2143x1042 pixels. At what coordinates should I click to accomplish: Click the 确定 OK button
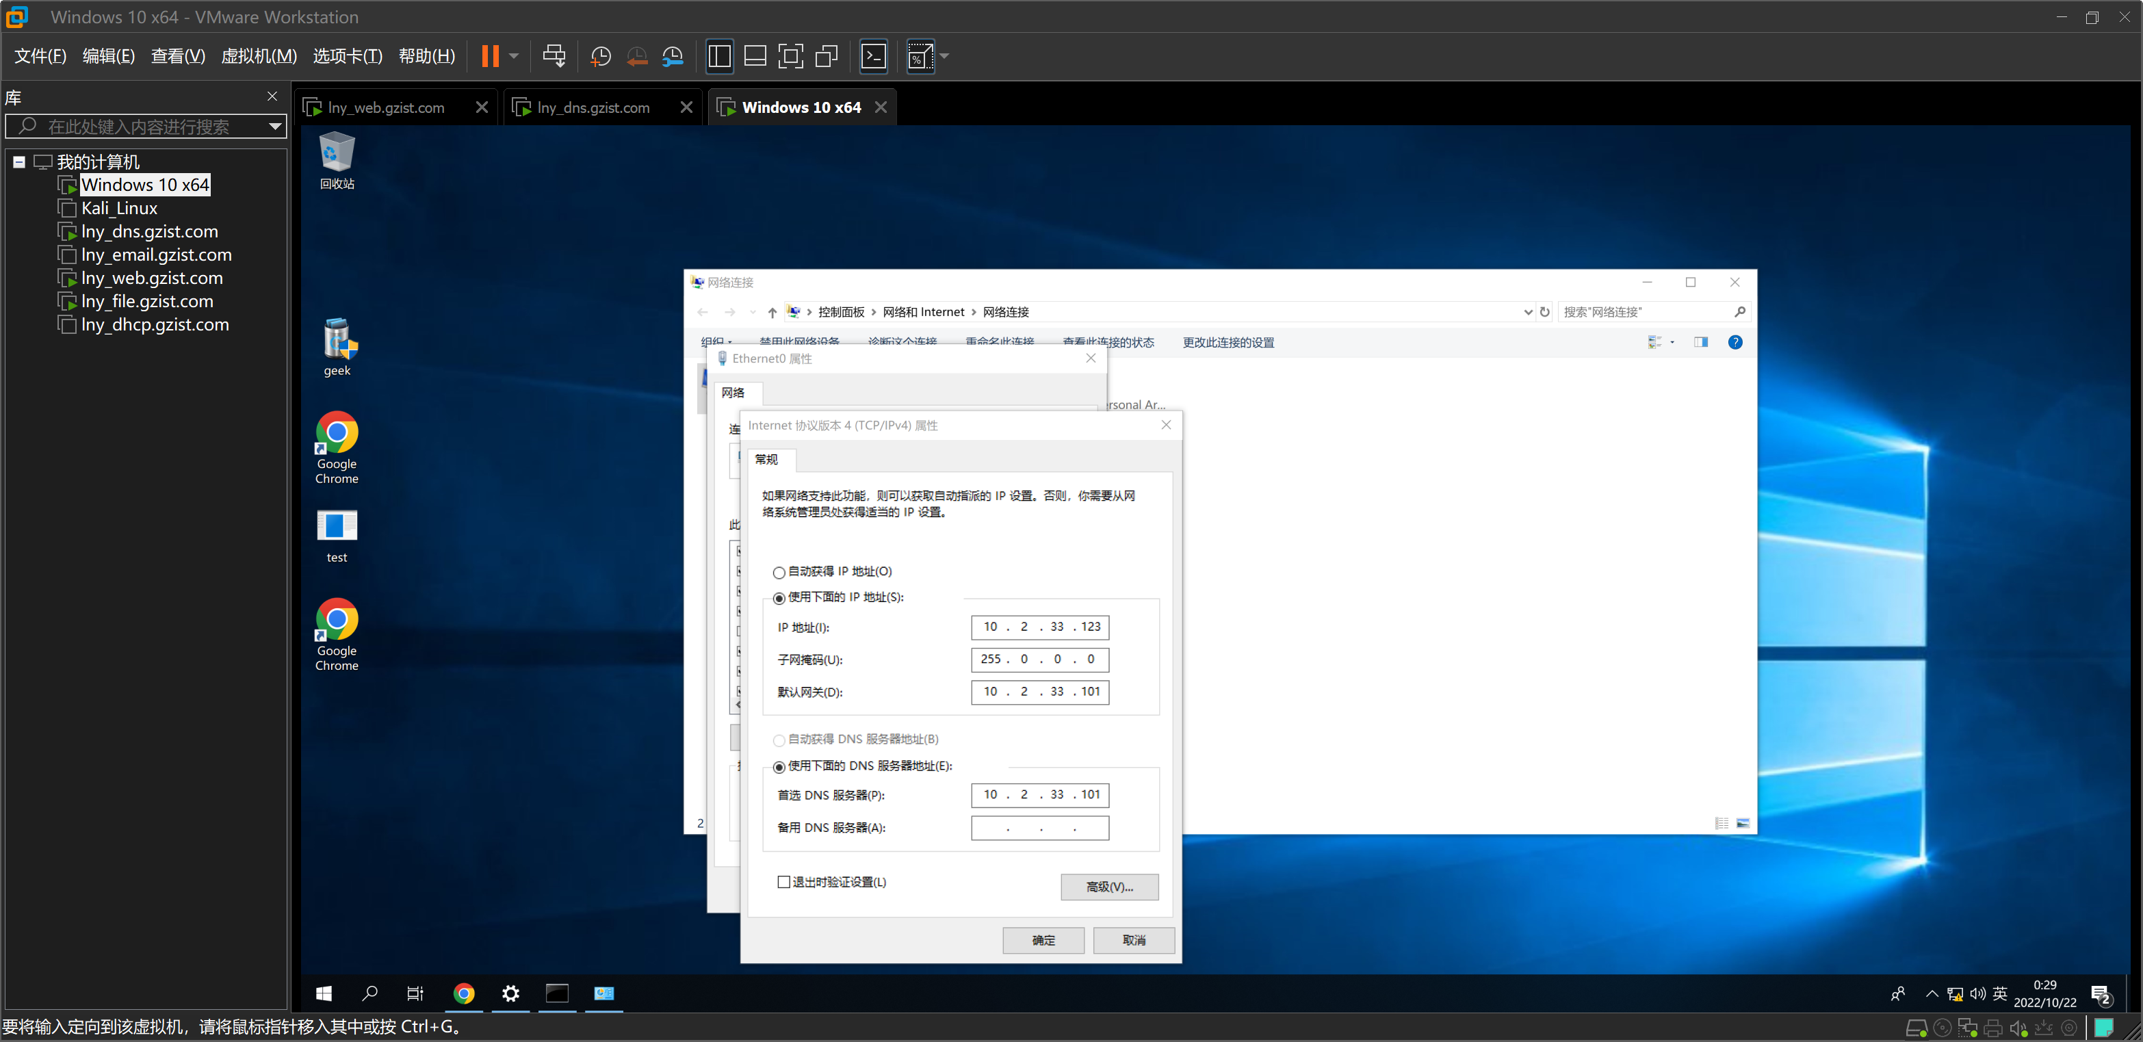pyautogui.click(x=1042, y=941)
